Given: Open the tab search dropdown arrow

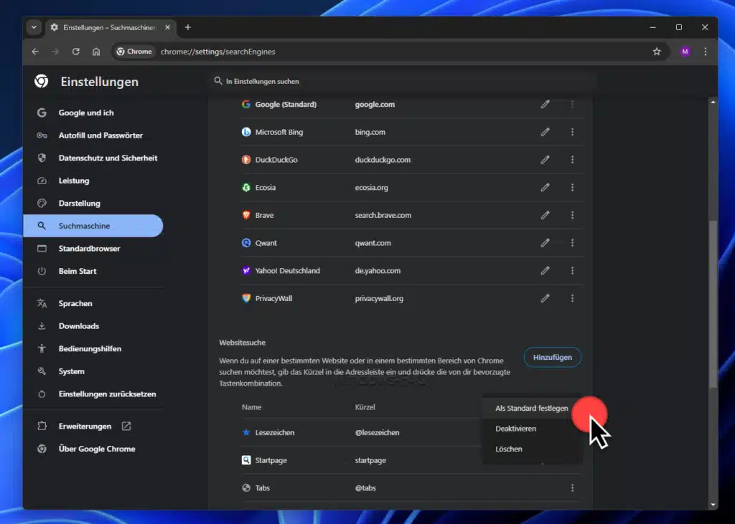Looking at the screenshot, I should (34, 27).
